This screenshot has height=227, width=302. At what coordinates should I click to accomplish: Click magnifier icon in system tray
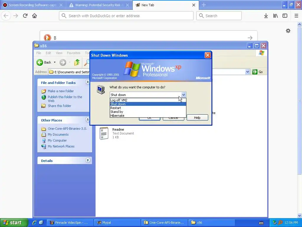pyautogui.click(x=280, y=223)
